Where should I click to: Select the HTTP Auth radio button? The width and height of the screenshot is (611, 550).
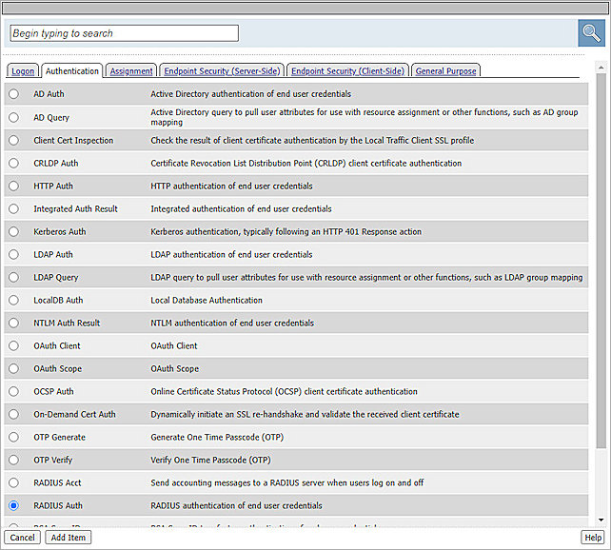click(x=13, y=186)
